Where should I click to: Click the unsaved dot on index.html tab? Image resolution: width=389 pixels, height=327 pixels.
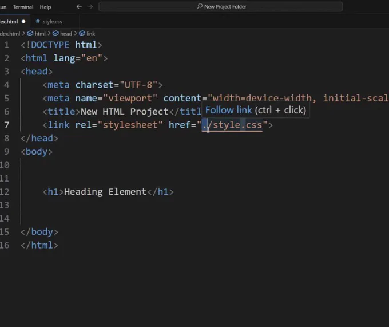point(23,22)
